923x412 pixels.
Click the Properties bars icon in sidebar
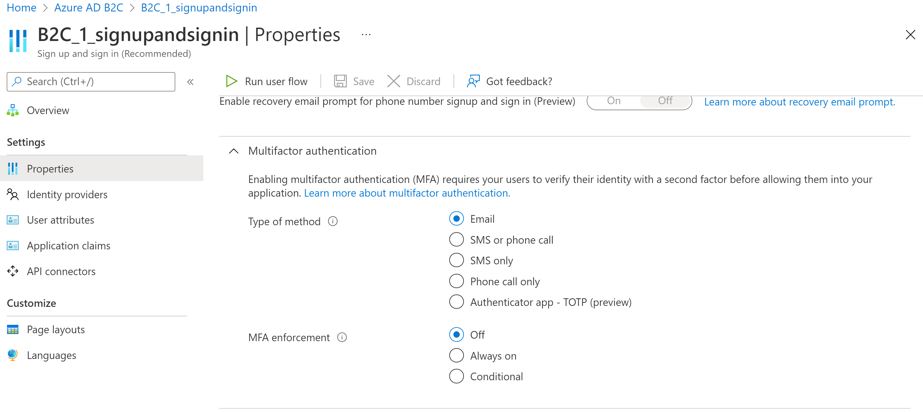tap(12, 168)
